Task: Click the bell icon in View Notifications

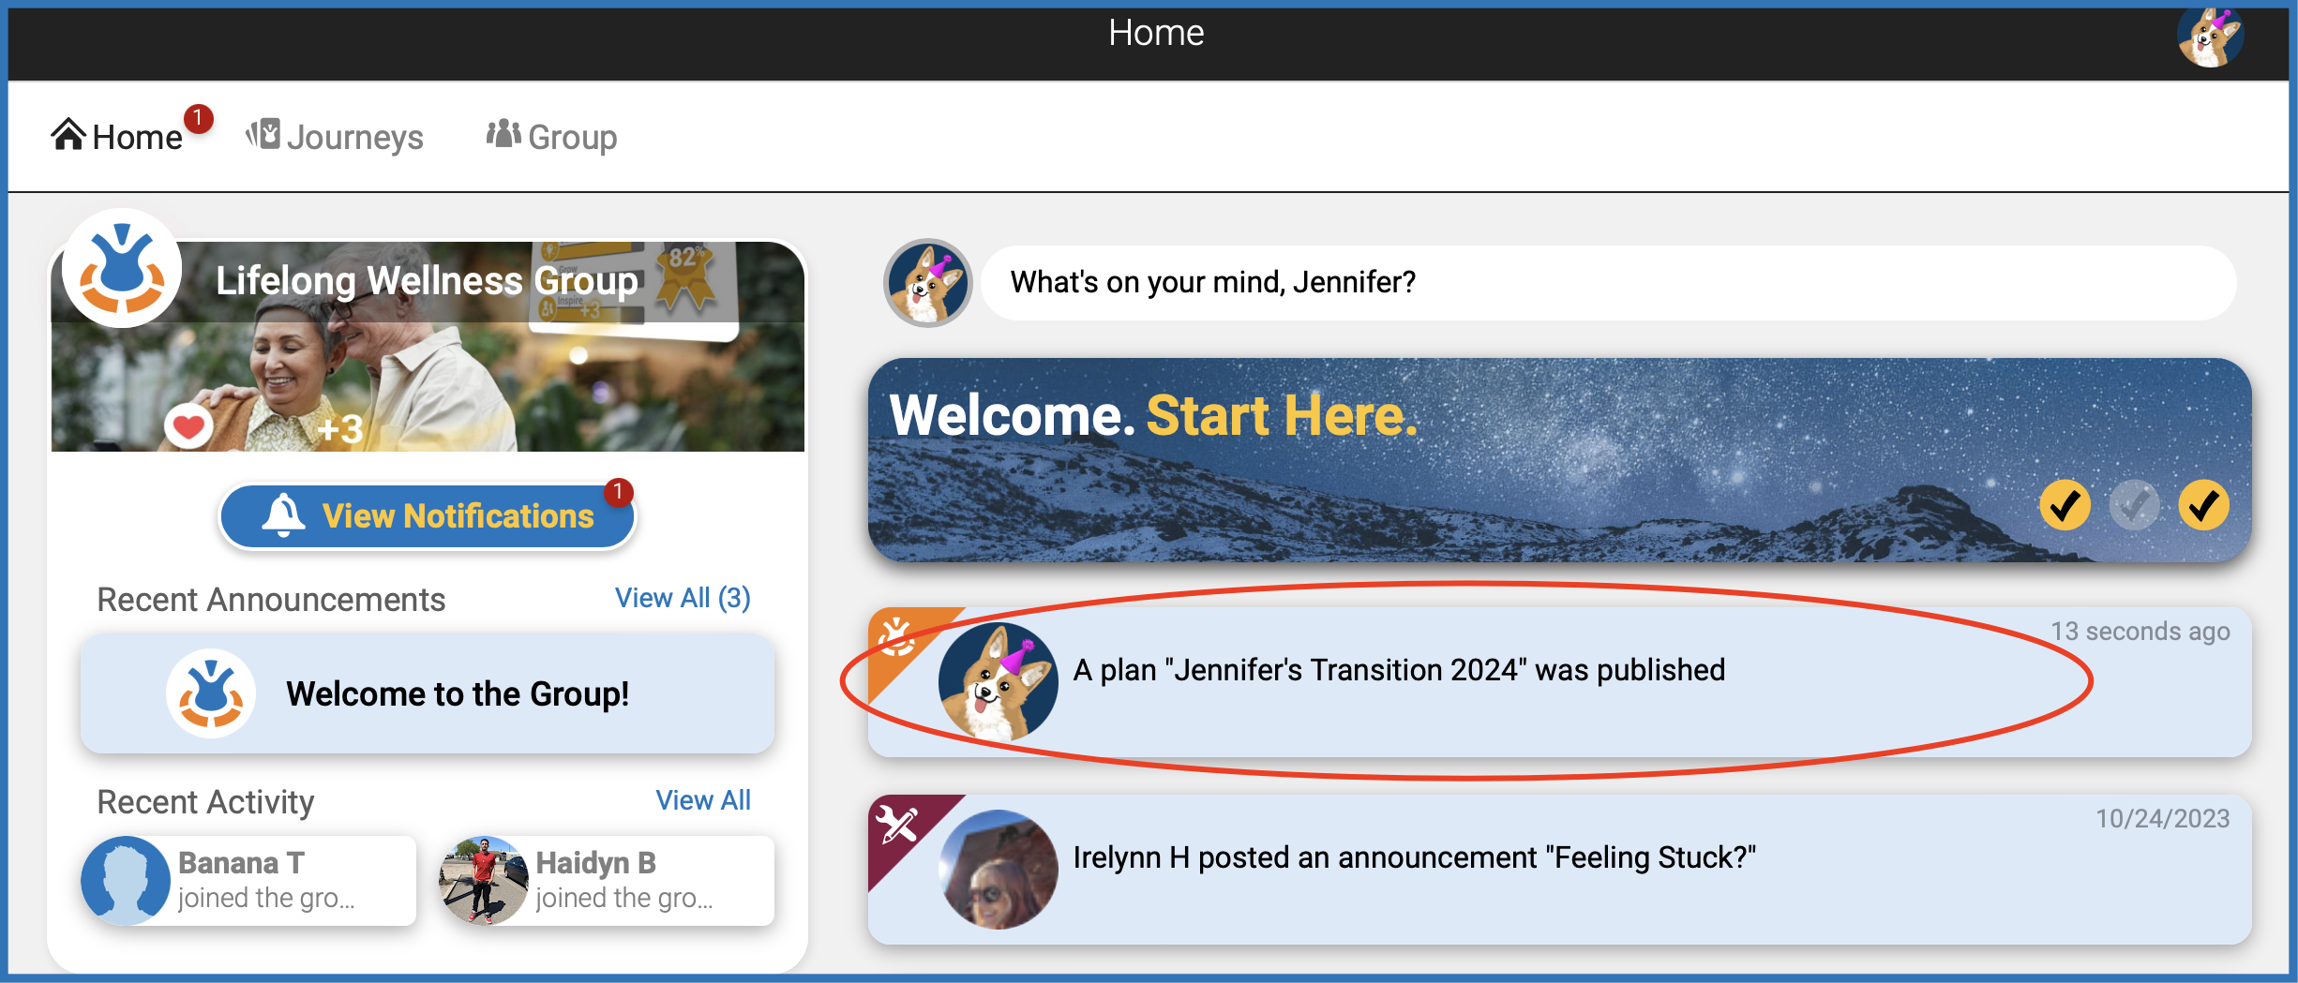Action: (x=283, y=515)
